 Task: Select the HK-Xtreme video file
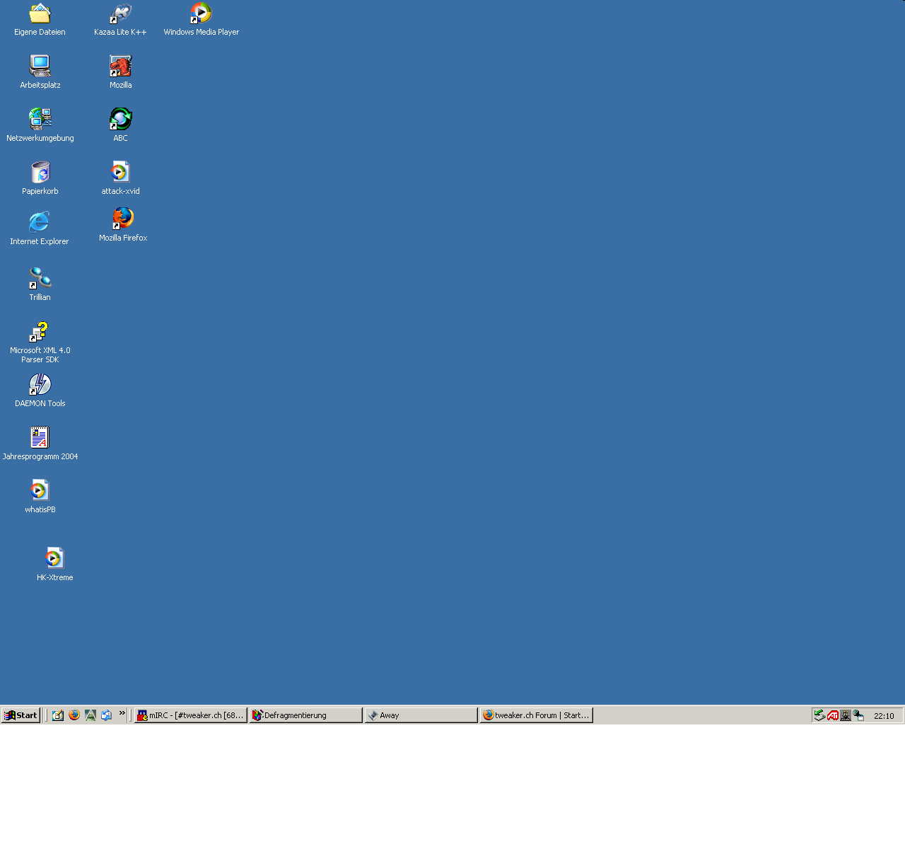tap(54, 559)
